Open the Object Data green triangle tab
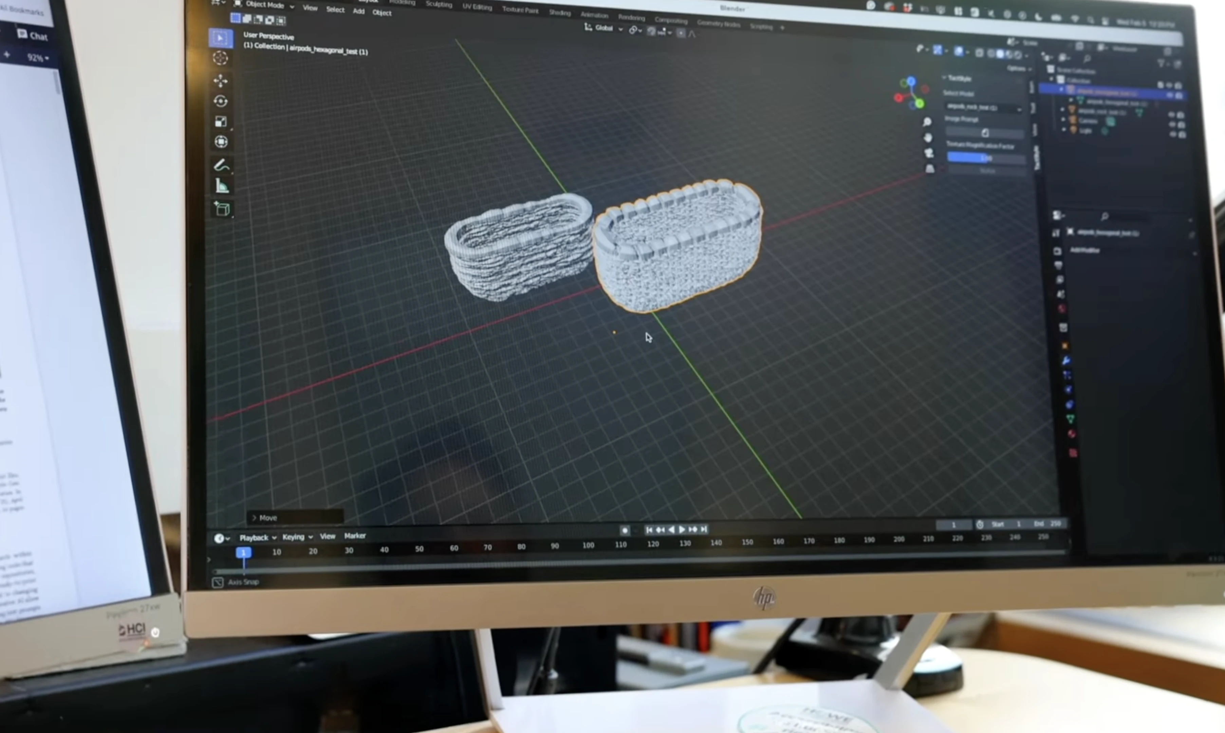The image size is (1225, 733). (x=1071, y=419)
